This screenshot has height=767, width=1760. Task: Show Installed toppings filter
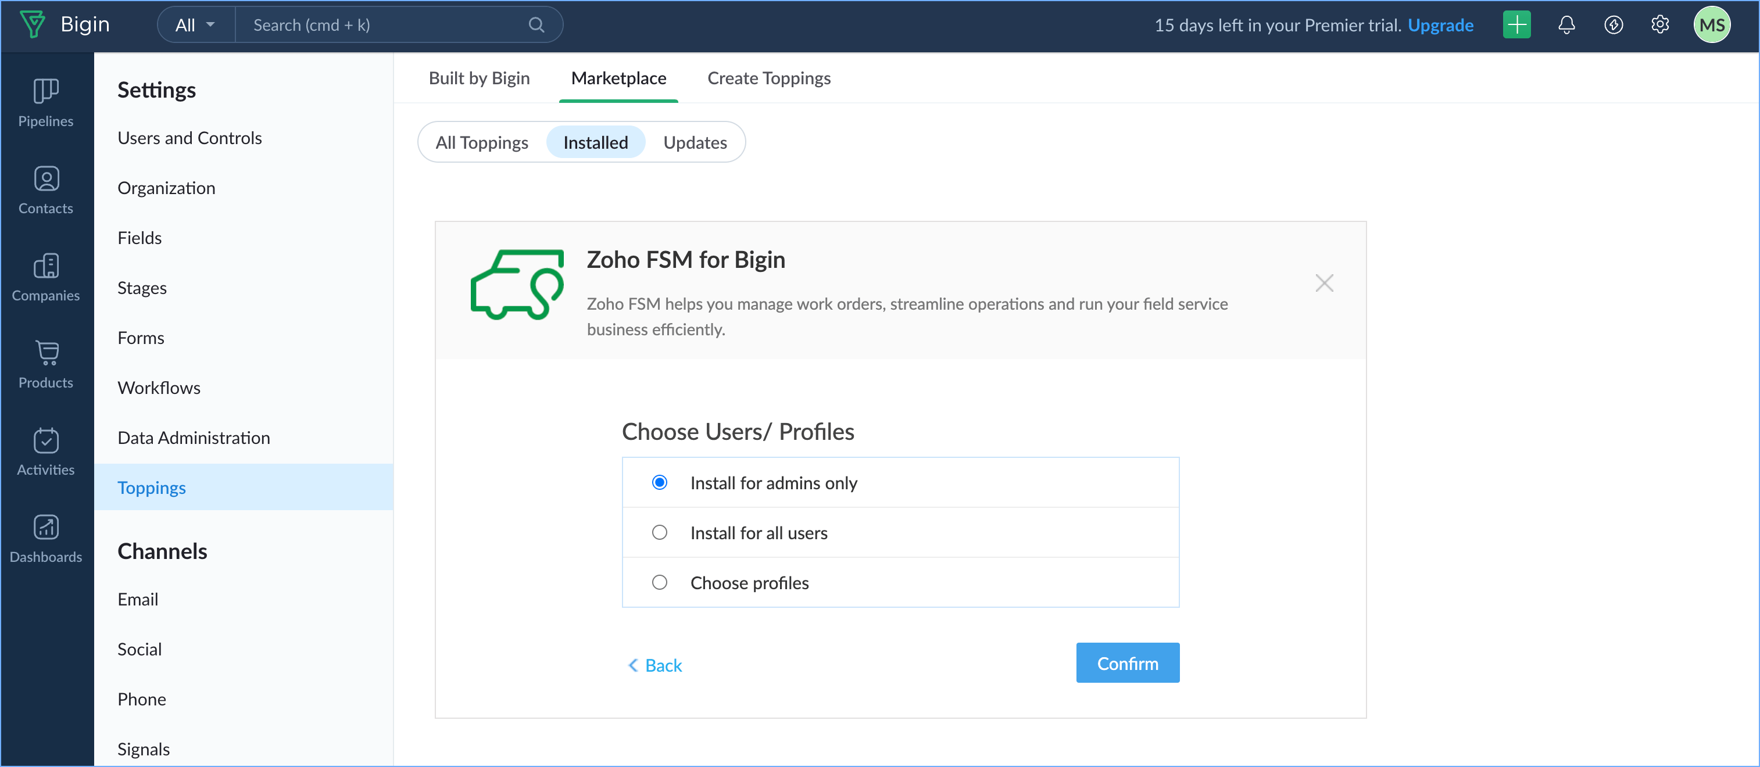(595, 142)
